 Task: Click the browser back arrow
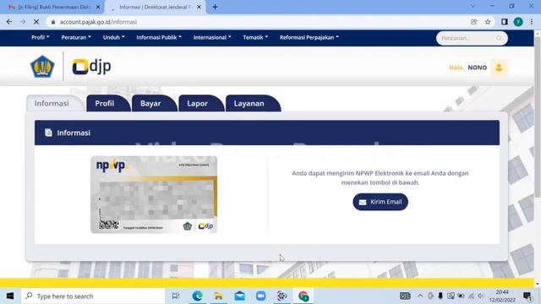[x=9, y=22]
